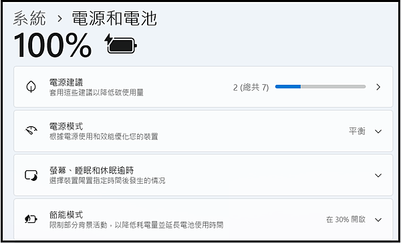The height and width of the screenshot is (243, 401).
Task: Expand the 電源模式 dropdown chevron
Action: tap(378, 132)
